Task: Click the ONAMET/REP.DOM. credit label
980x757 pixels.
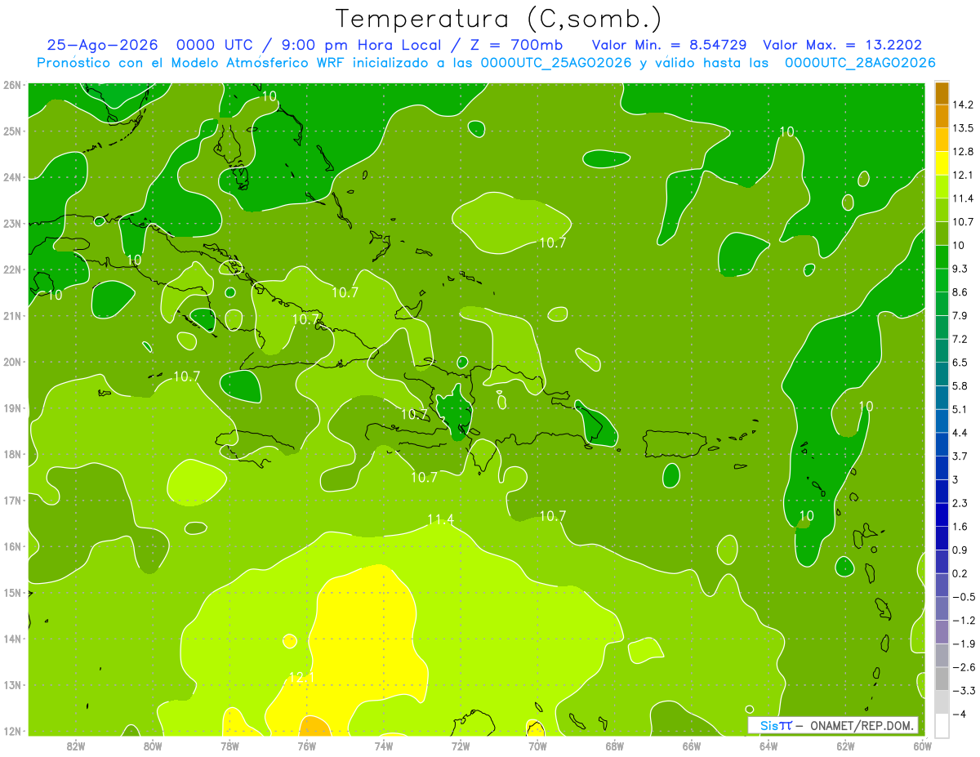Action: coord(862,726)
